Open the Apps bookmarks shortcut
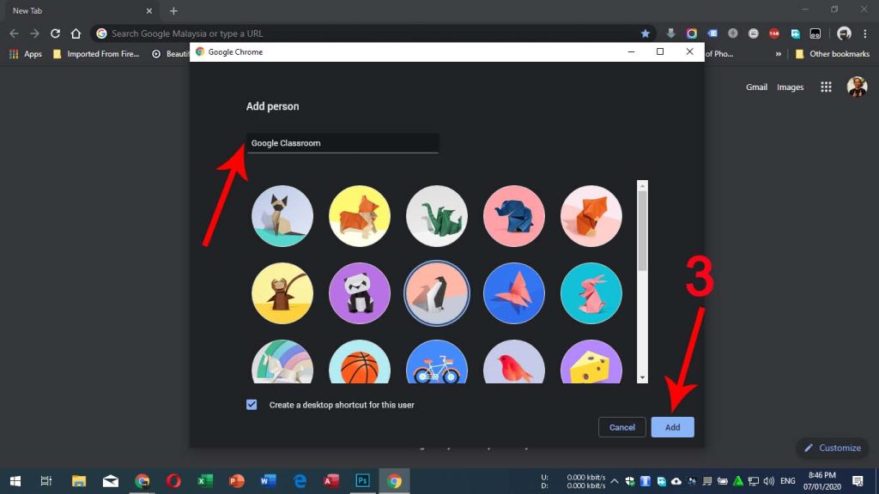The image size is (879, 494). coord(25,54)
